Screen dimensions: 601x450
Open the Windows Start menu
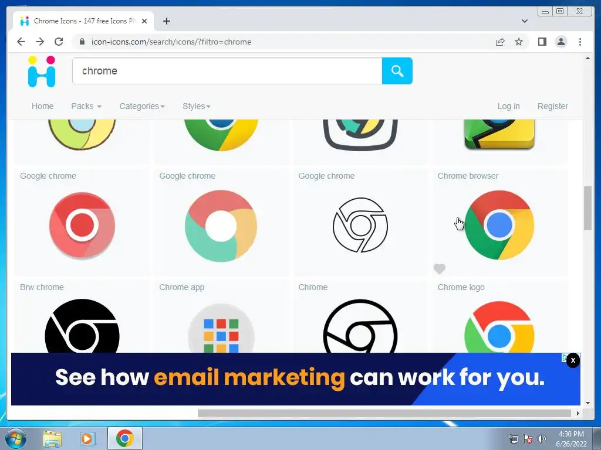point(15,438)
